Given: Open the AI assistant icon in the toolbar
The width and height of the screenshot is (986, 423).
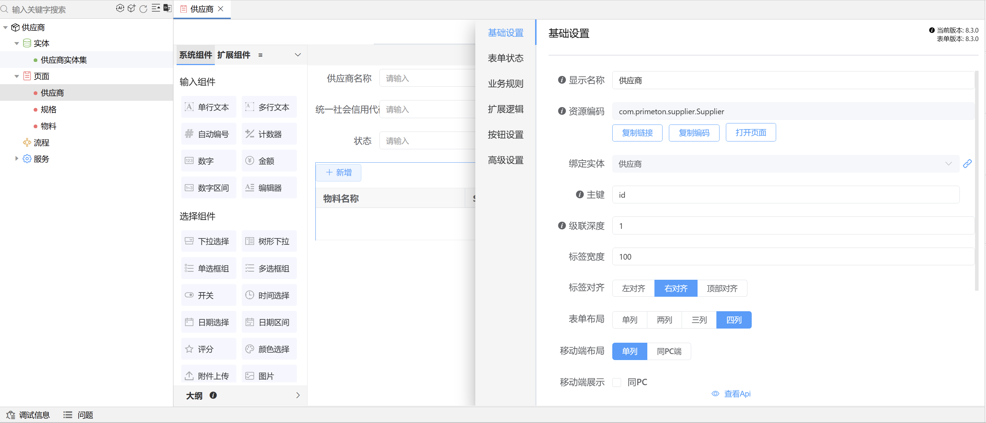Looking at the screenshot, I should coord(120,8).
